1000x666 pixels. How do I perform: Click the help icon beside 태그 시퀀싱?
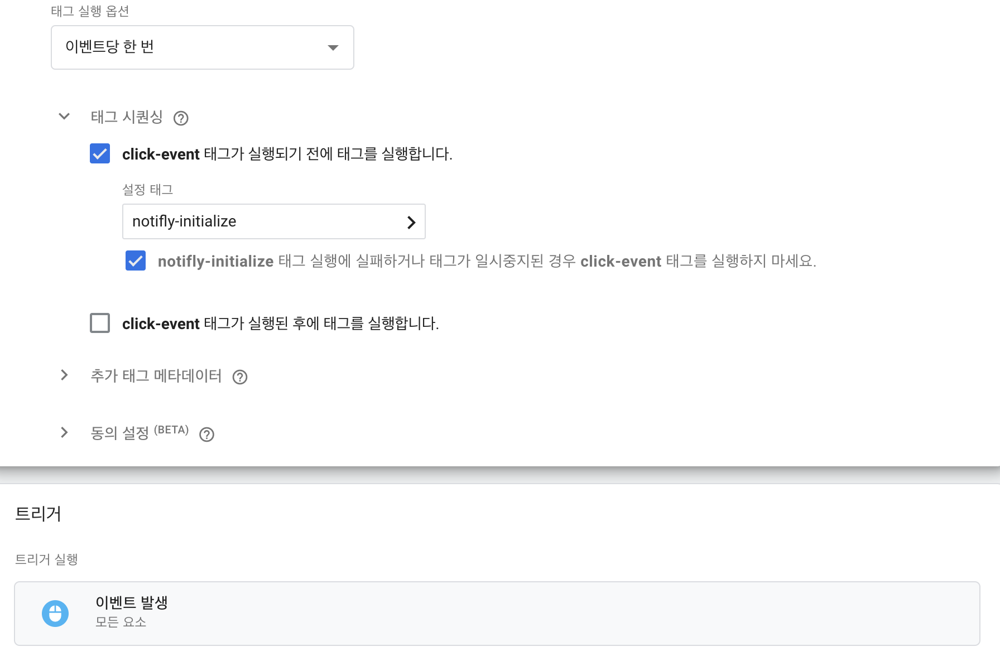point(181,118)
